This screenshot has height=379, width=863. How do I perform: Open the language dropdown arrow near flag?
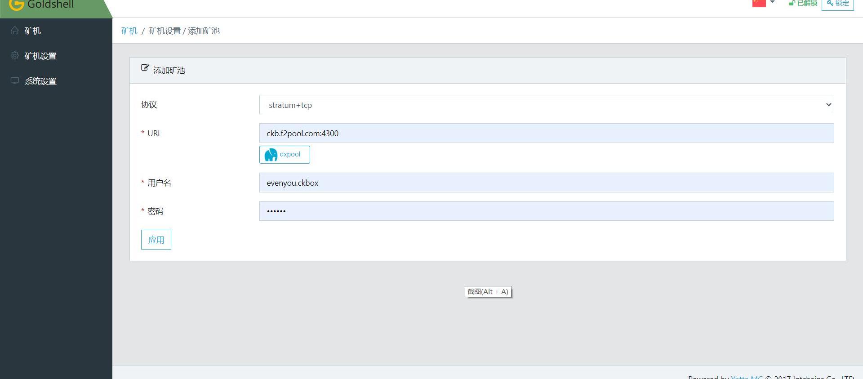tap(772, 2)
